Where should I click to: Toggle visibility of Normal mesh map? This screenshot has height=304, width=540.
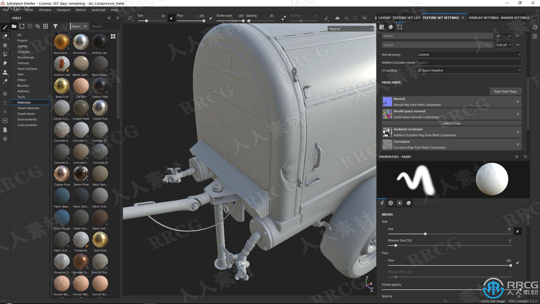(x=387, y=101)
